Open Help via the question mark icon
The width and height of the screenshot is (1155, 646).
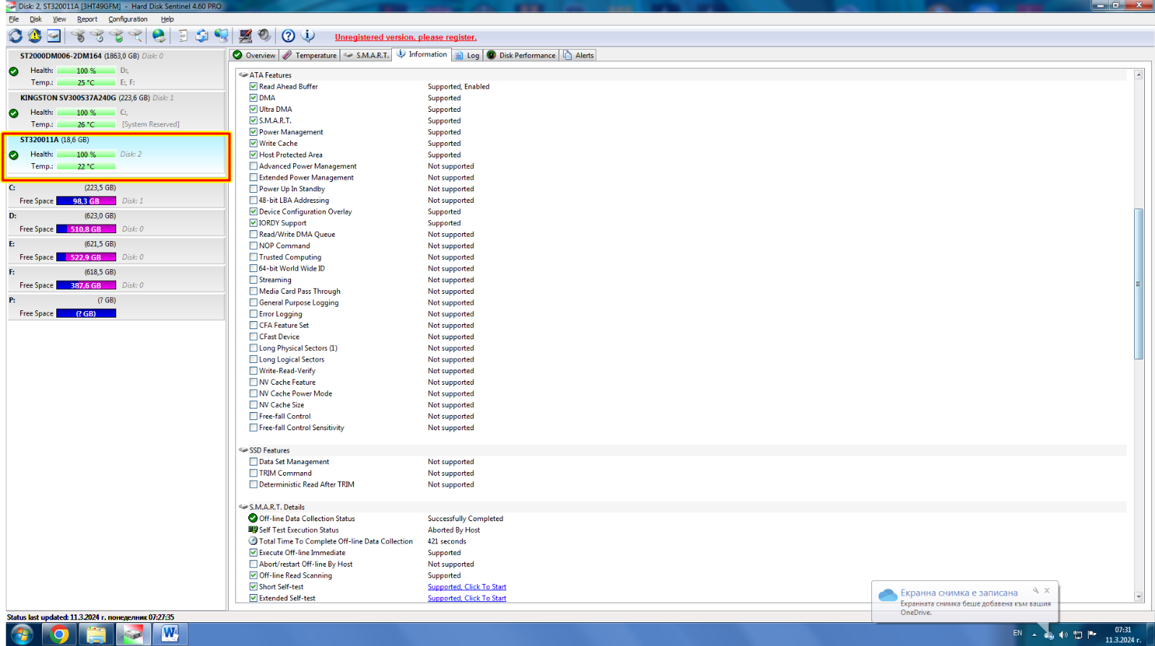288,36
